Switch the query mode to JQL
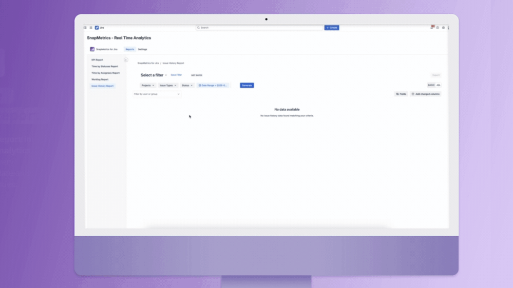This screenshot has width=513, height=288. click(439, 85)
